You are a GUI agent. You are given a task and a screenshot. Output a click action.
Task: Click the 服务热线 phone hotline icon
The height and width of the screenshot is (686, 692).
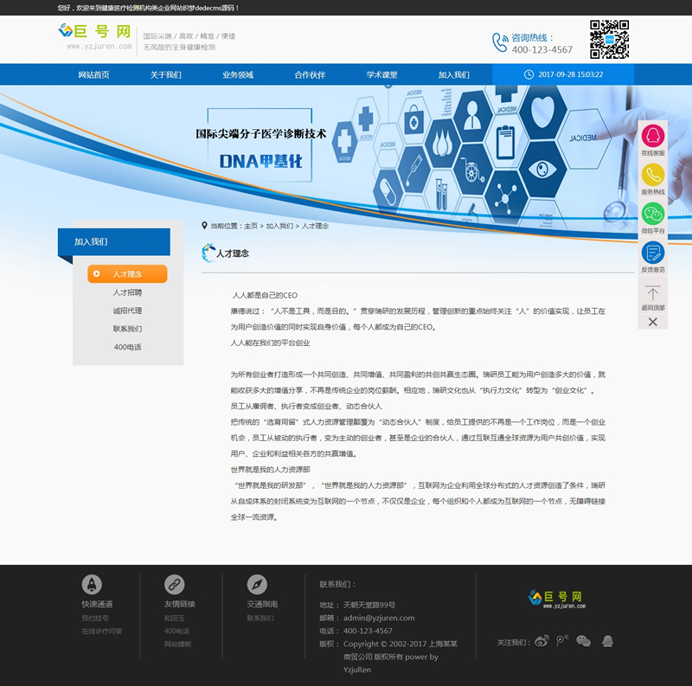click(653, 176)
